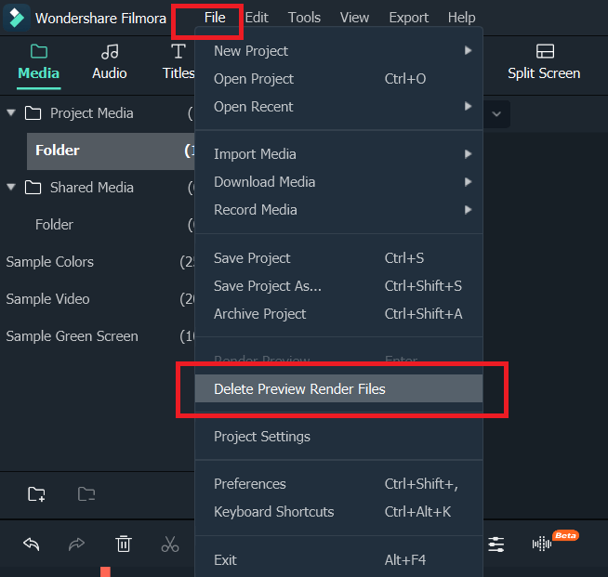Click the Redo arrow icon

point(76,544)
